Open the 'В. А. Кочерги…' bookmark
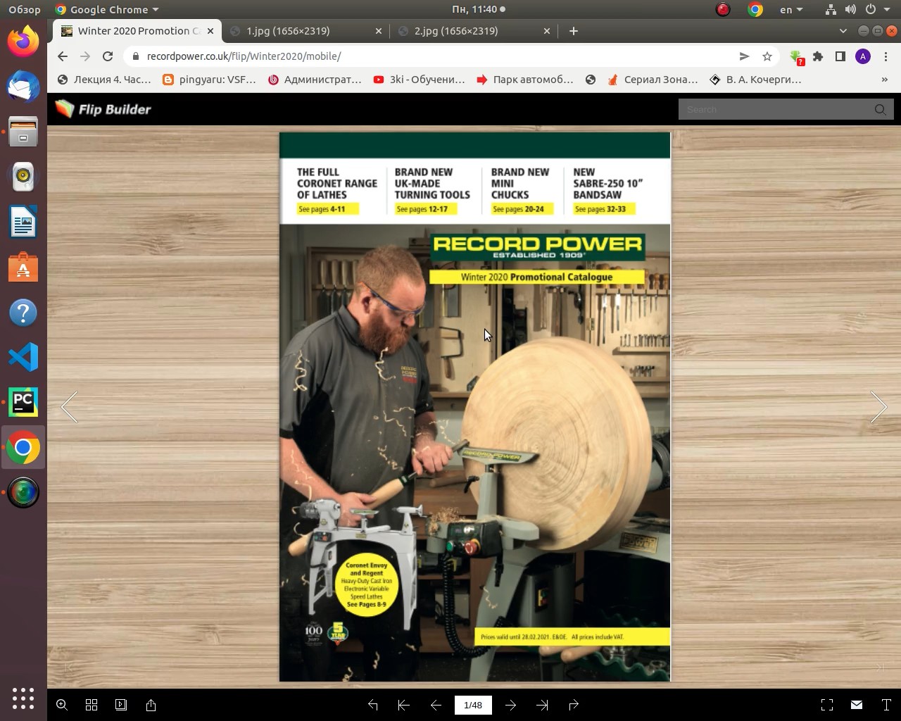The height and width of the screenshot is (721, 901). pos(755,80)
